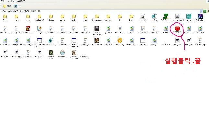Viewport: 209px width, 134px height.
Task: Click the Folders toolbar button
Action: coord(8,6)
